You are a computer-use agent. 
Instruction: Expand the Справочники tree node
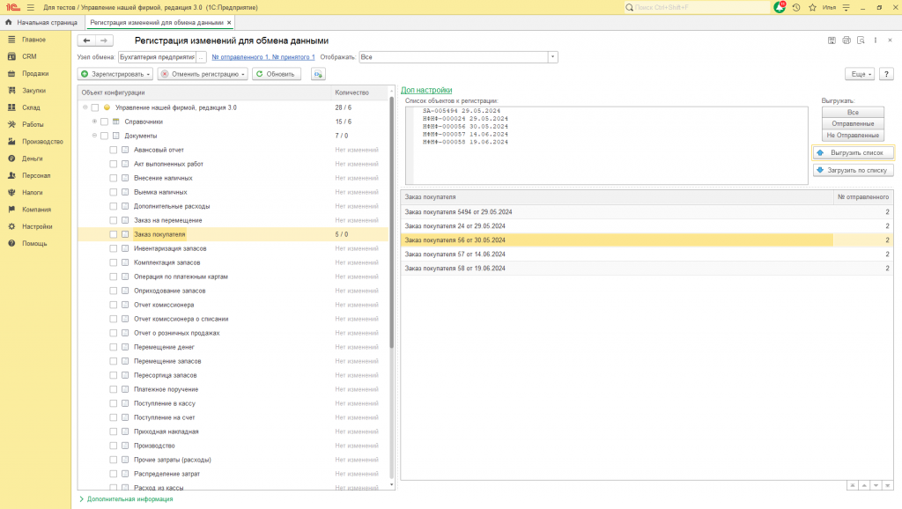94,122
